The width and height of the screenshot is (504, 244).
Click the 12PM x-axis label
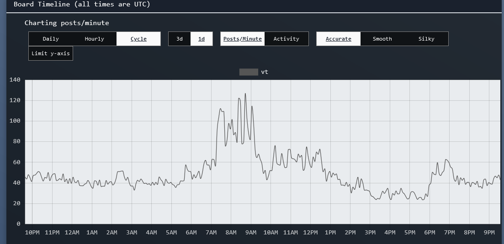pos(311,233)
